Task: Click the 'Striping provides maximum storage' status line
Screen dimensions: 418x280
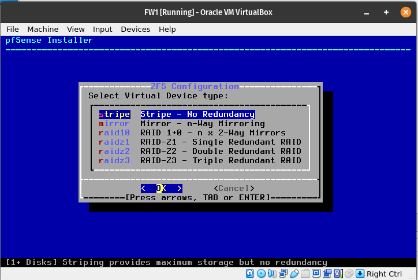Action: [166, 263]
